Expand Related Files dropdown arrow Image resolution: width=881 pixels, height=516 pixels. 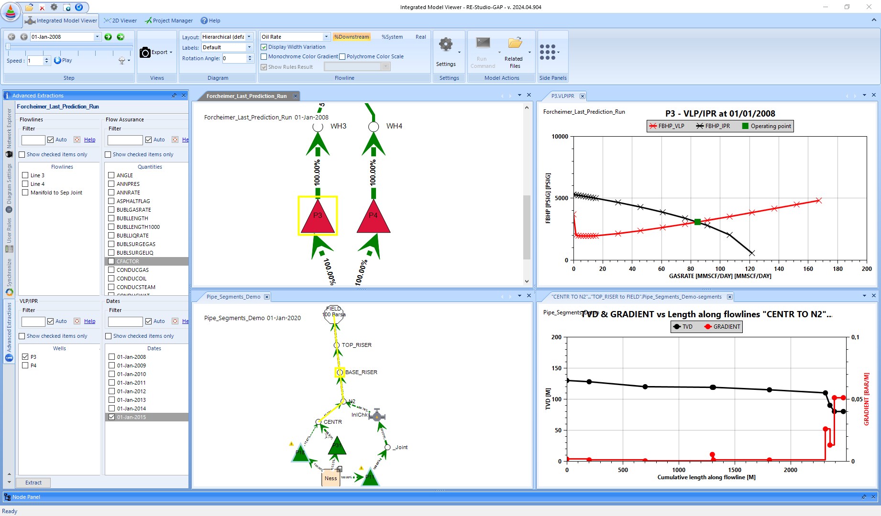point(529,53)
